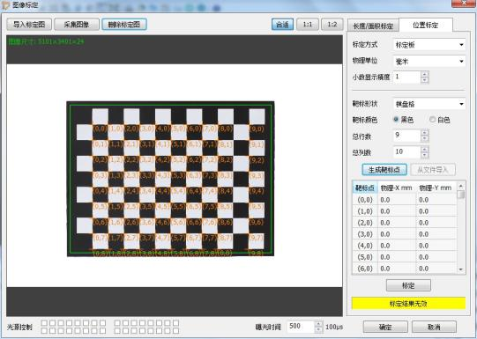This screenshot has height=339, width=477.
Task: Open the 靶标形状 dropdown showing 棋盘格
Action: (429, 104)
